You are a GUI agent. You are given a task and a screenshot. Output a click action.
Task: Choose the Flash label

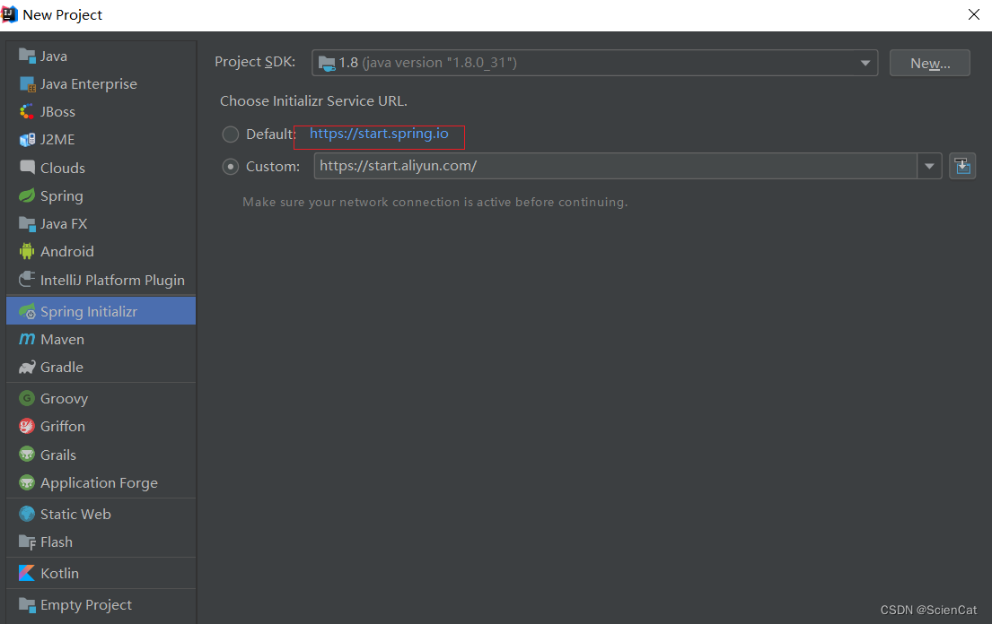coord(57,542)
